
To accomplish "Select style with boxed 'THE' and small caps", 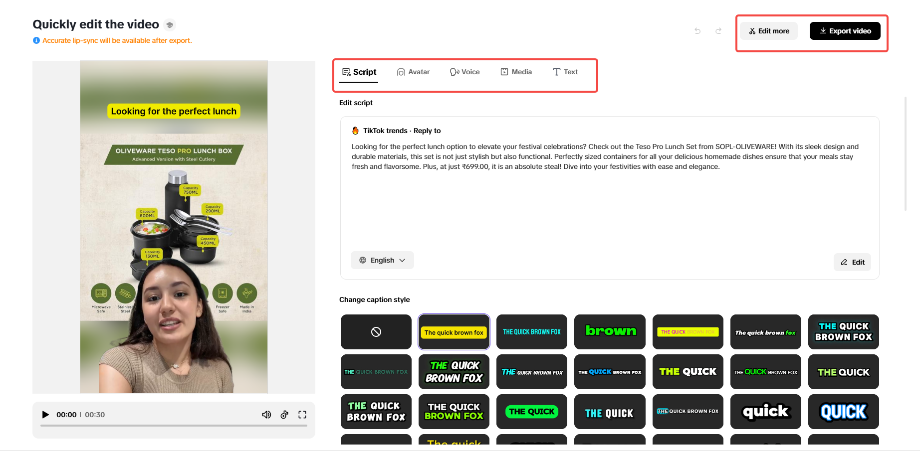I will click(x=688, y=412).
